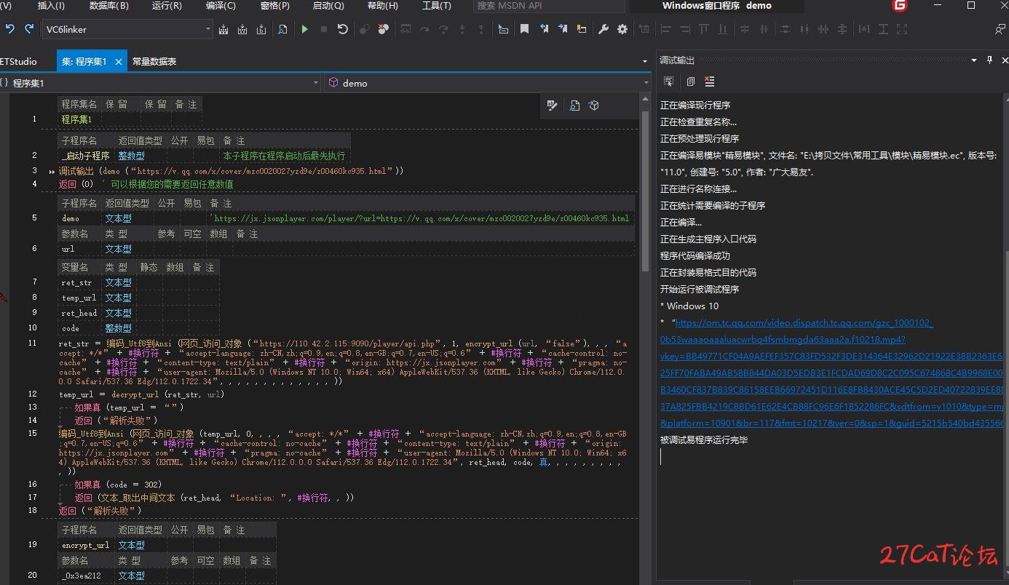
Task: Click the 返回 ("解析失败") line 18
Action: coord(100,511)
